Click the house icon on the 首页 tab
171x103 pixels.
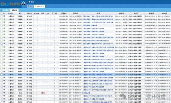click(x=29, y=6)
